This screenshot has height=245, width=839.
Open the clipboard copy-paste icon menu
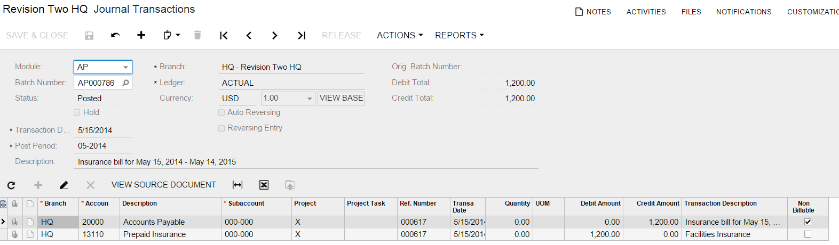click(171, 35)
